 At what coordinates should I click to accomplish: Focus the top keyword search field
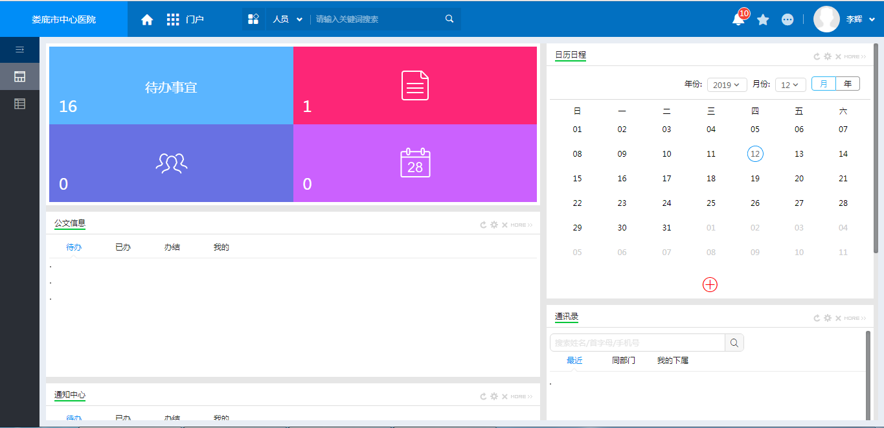[x=377, y=19]
